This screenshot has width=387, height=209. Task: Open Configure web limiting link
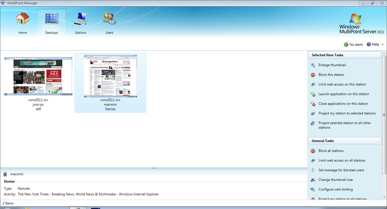pyautogui.click(x=336, y=189)
